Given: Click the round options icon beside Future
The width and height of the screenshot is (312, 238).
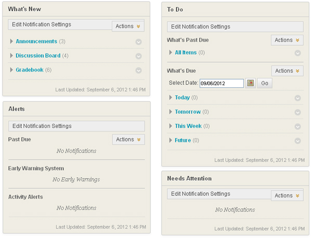Looking at the screenshot, I should 297,141.
